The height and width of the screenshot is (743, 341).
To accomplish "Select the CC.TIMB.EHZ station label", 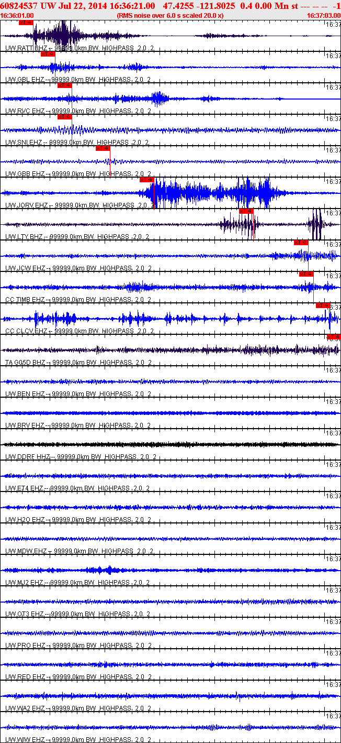I will tap(79, 300).
